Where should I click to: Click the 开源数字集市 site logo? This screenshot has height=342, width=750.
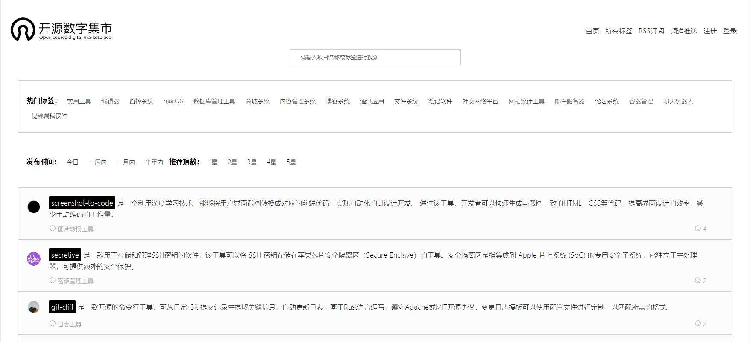click(x=61, y=29)
